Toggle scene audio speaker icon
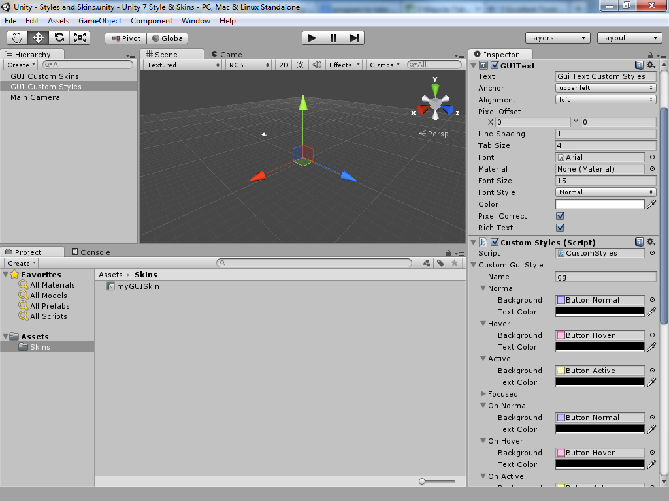 pyautogui.click(x=317, y=65)
